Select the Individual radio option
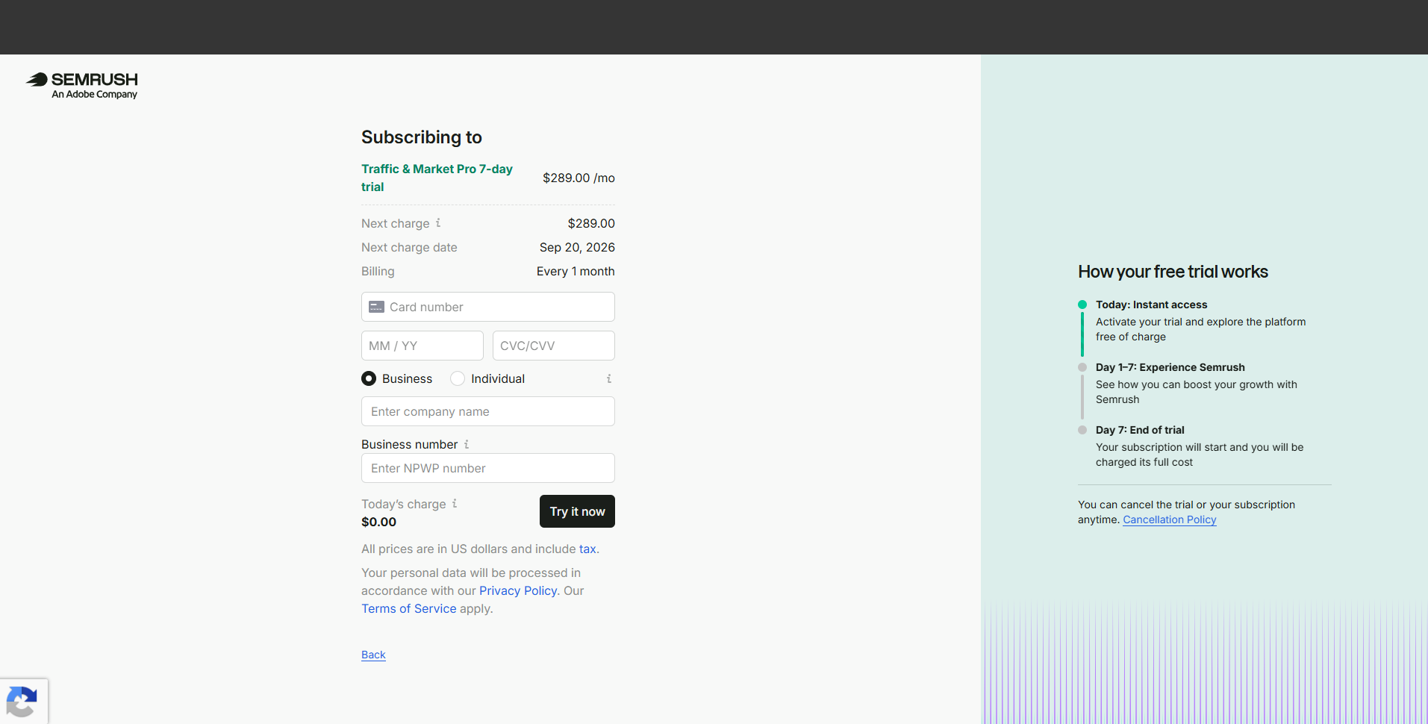Image resolution: width=1428 pixels, height=724 pixels. (458, 378)
